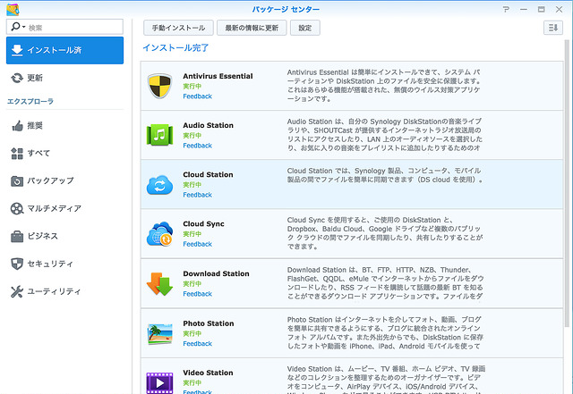The image size is (573, 394).
Task: Open Feedback link for Photo Station
Action: point(197,344)
